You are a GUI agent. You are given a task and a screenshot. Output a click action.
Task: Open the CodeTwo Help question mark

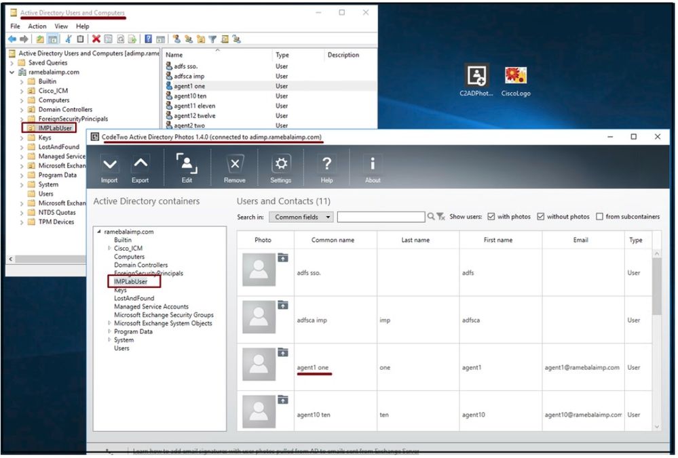tap(327, 169)
